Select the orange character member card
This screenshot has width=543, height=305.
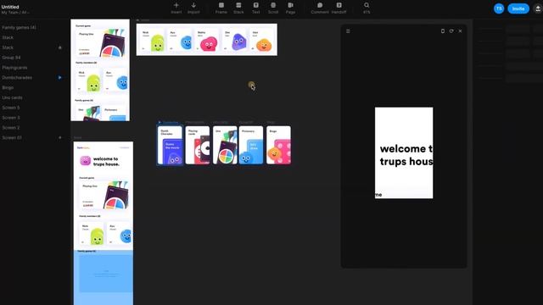(262, 40)
